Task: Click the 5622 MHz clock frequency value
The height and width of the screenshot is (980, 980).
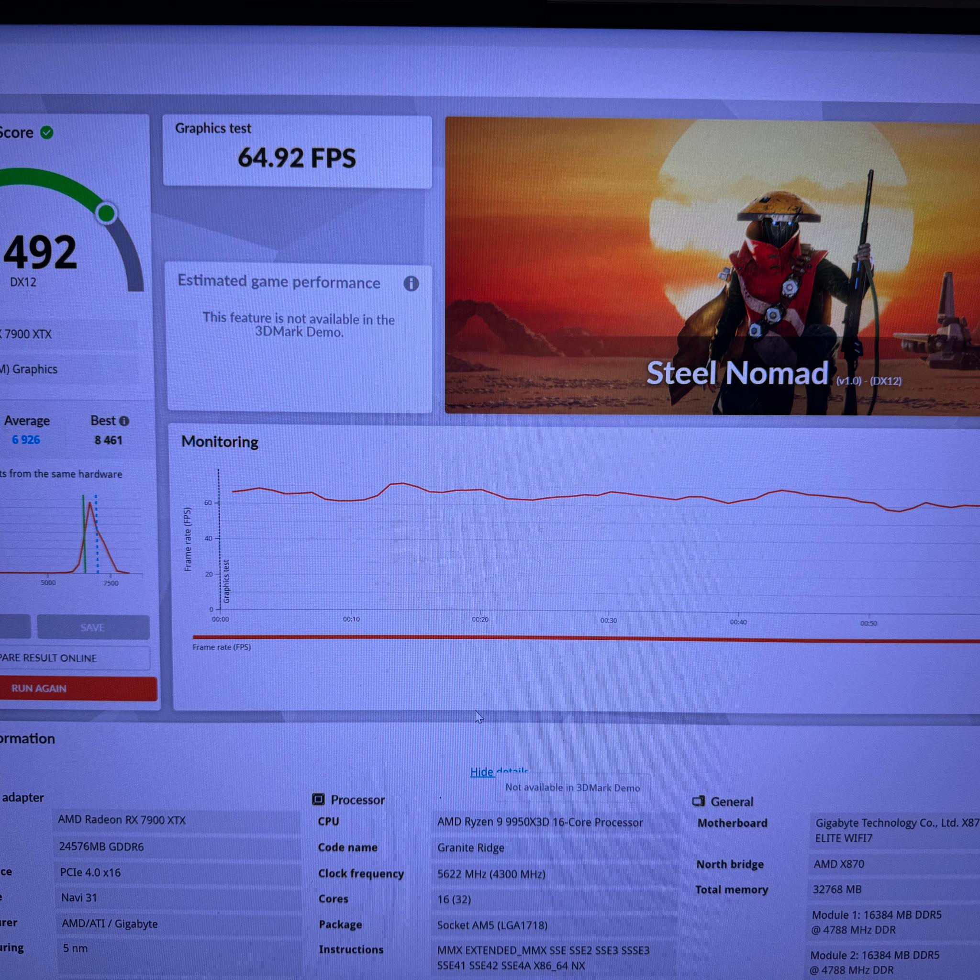Action: click(556, 874)
